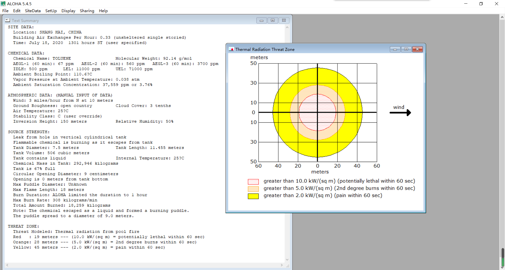Open the Edit menu
The height and width of the screenshot is (270, 505).
[x=17, y=11]
